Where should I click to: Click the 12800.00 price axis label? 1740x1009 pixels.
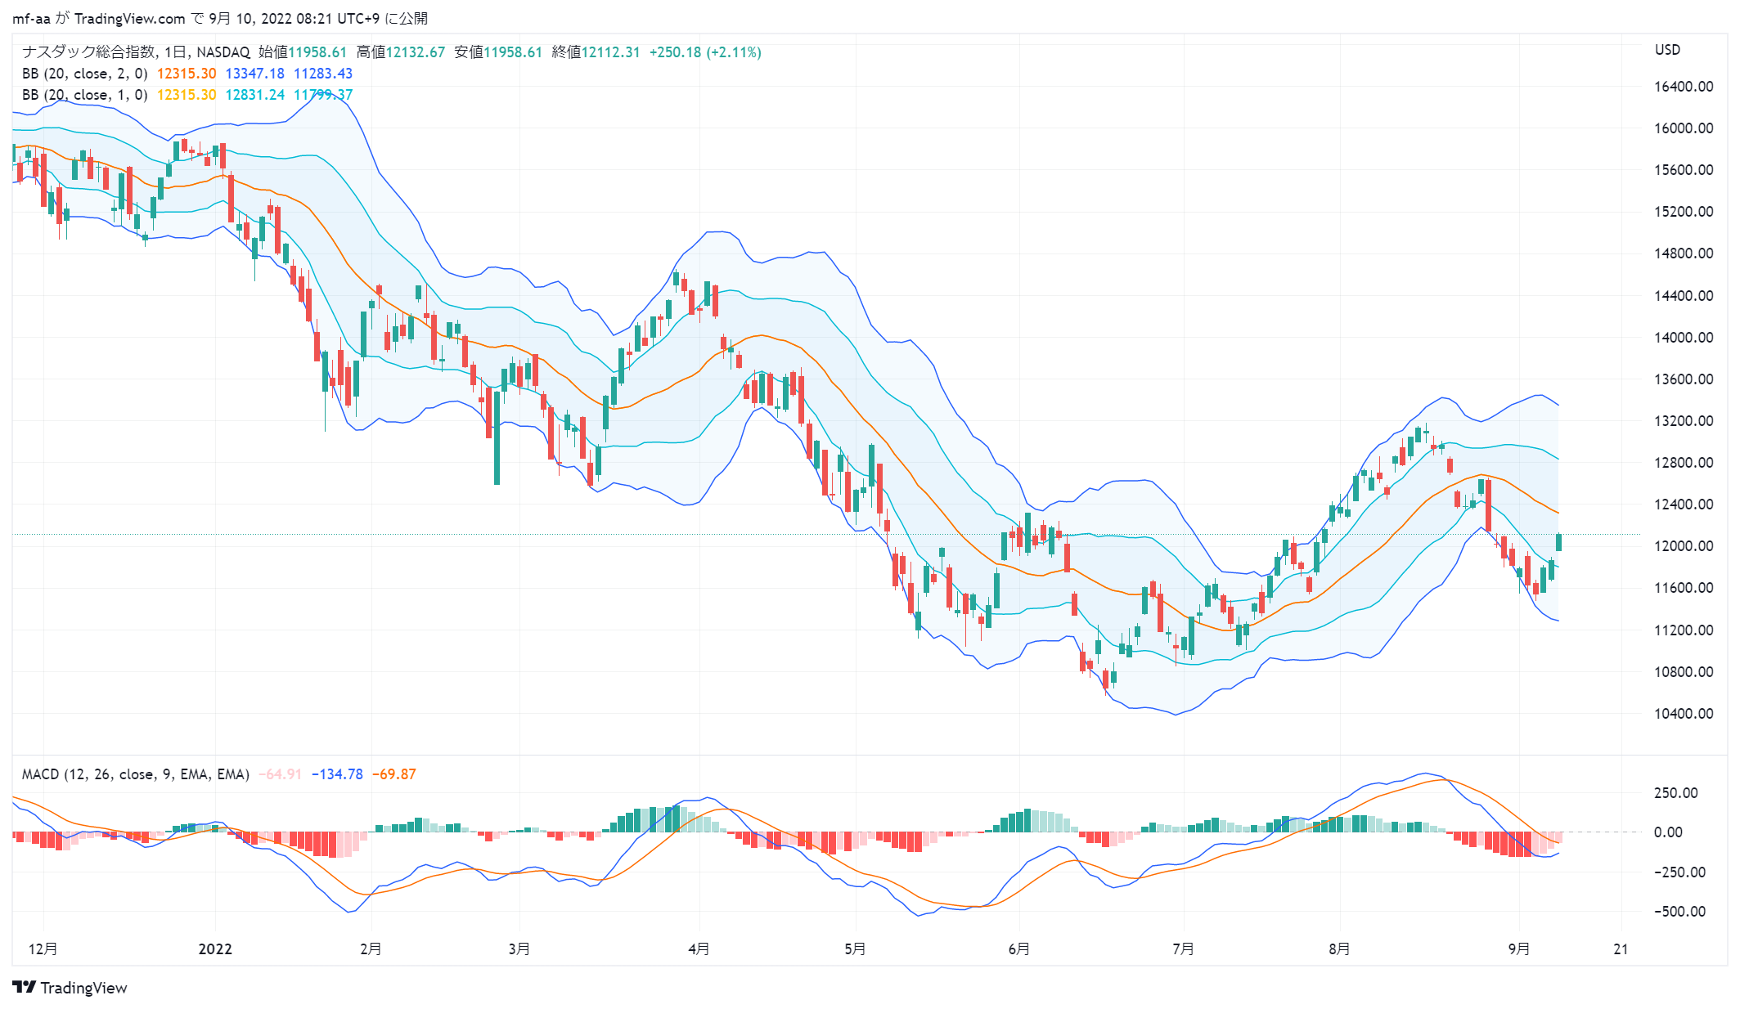click(x=1684, y=463)
